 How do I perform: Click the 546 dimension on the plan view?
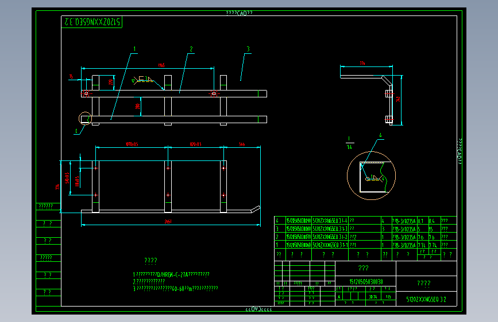click(242, 144)
